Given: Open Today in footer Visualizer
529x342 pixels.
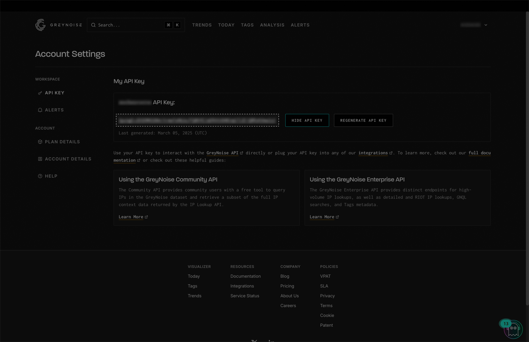Looking at the screenshot, I should coord(194,276).
